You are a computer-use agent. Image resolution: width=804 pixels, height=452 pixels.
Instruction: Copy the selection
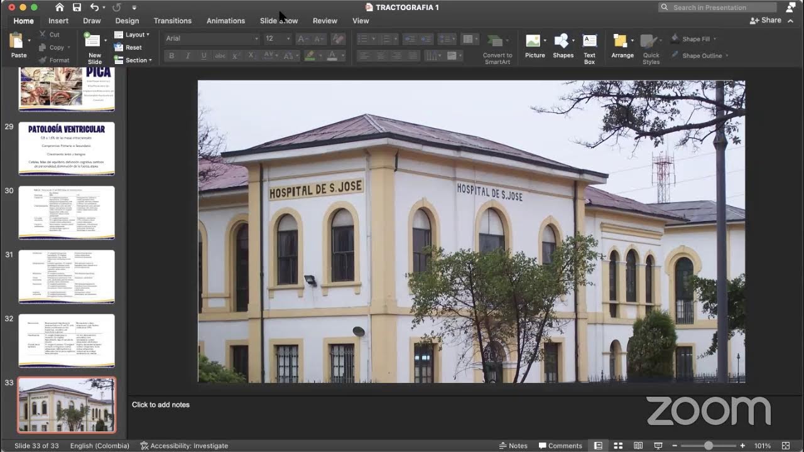52,47
